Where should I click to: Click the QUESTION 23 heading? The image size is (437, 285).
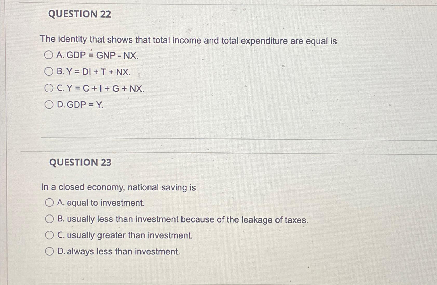tap(81, 162)
